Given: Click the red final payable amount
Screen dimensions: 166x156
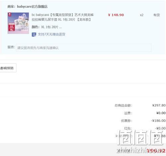Looking at the screenshot, I should click(x=156, y=151).
